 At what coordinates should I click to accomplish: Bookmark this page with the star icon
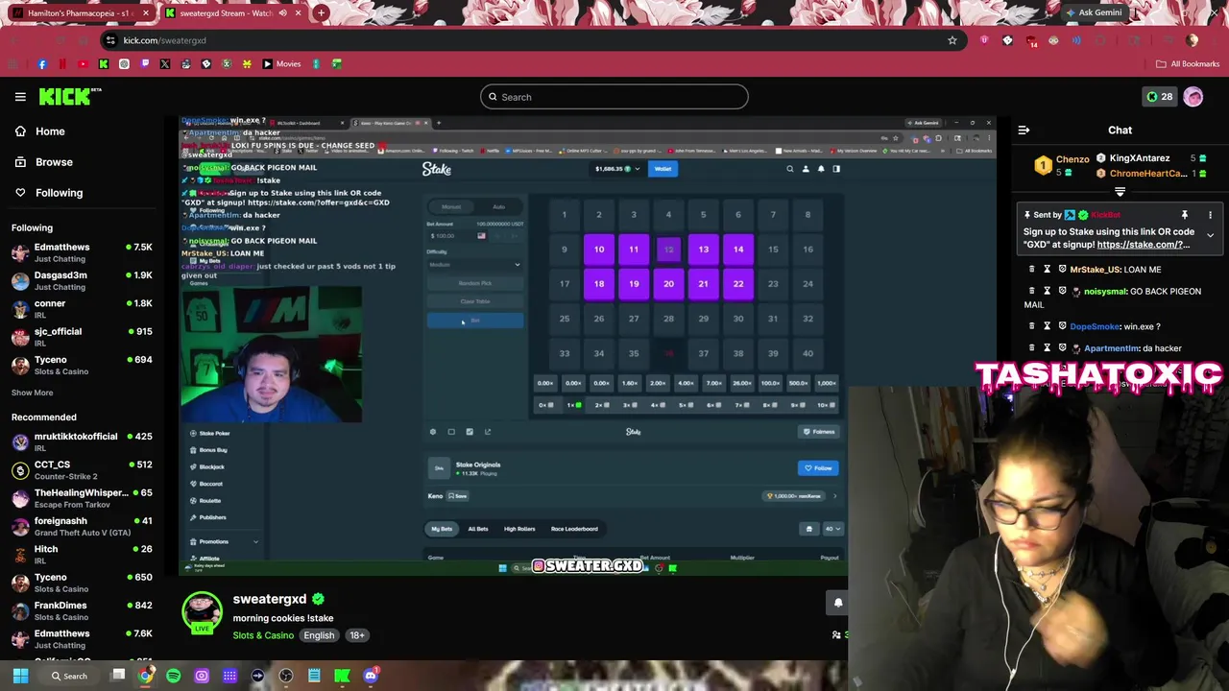point(952,40)
